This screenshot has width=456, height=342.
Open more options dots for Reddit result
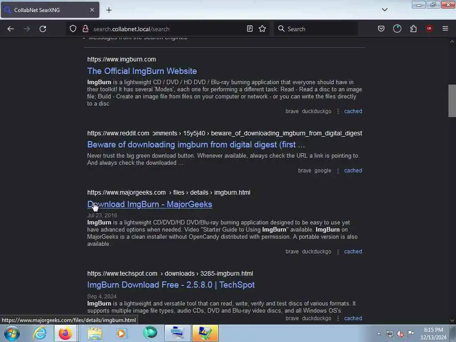point(338,171)
